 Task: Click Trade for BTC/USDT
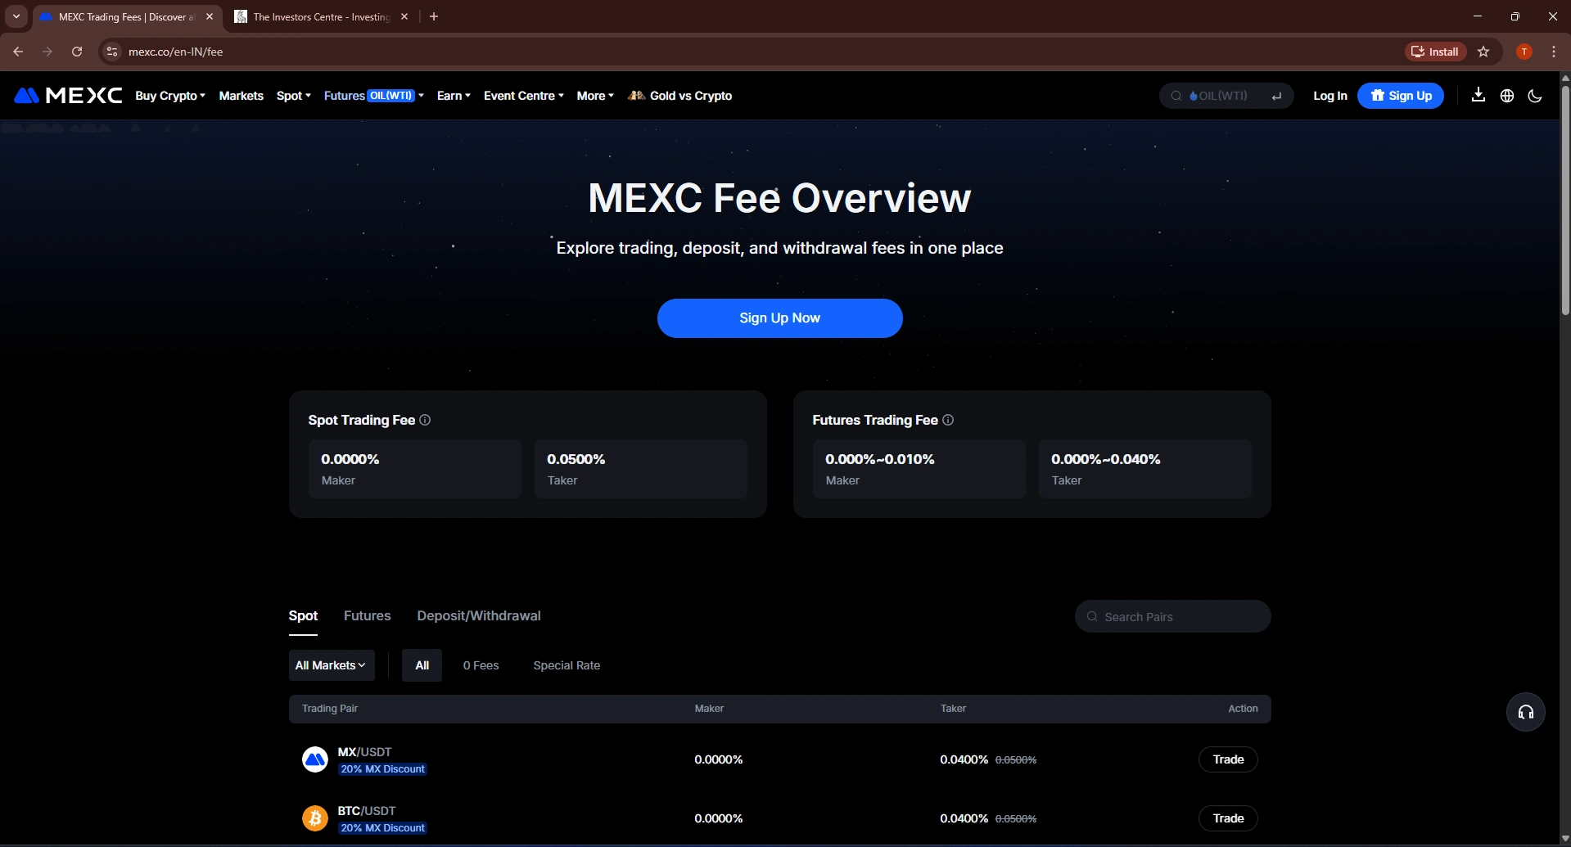coord(1228,818)
